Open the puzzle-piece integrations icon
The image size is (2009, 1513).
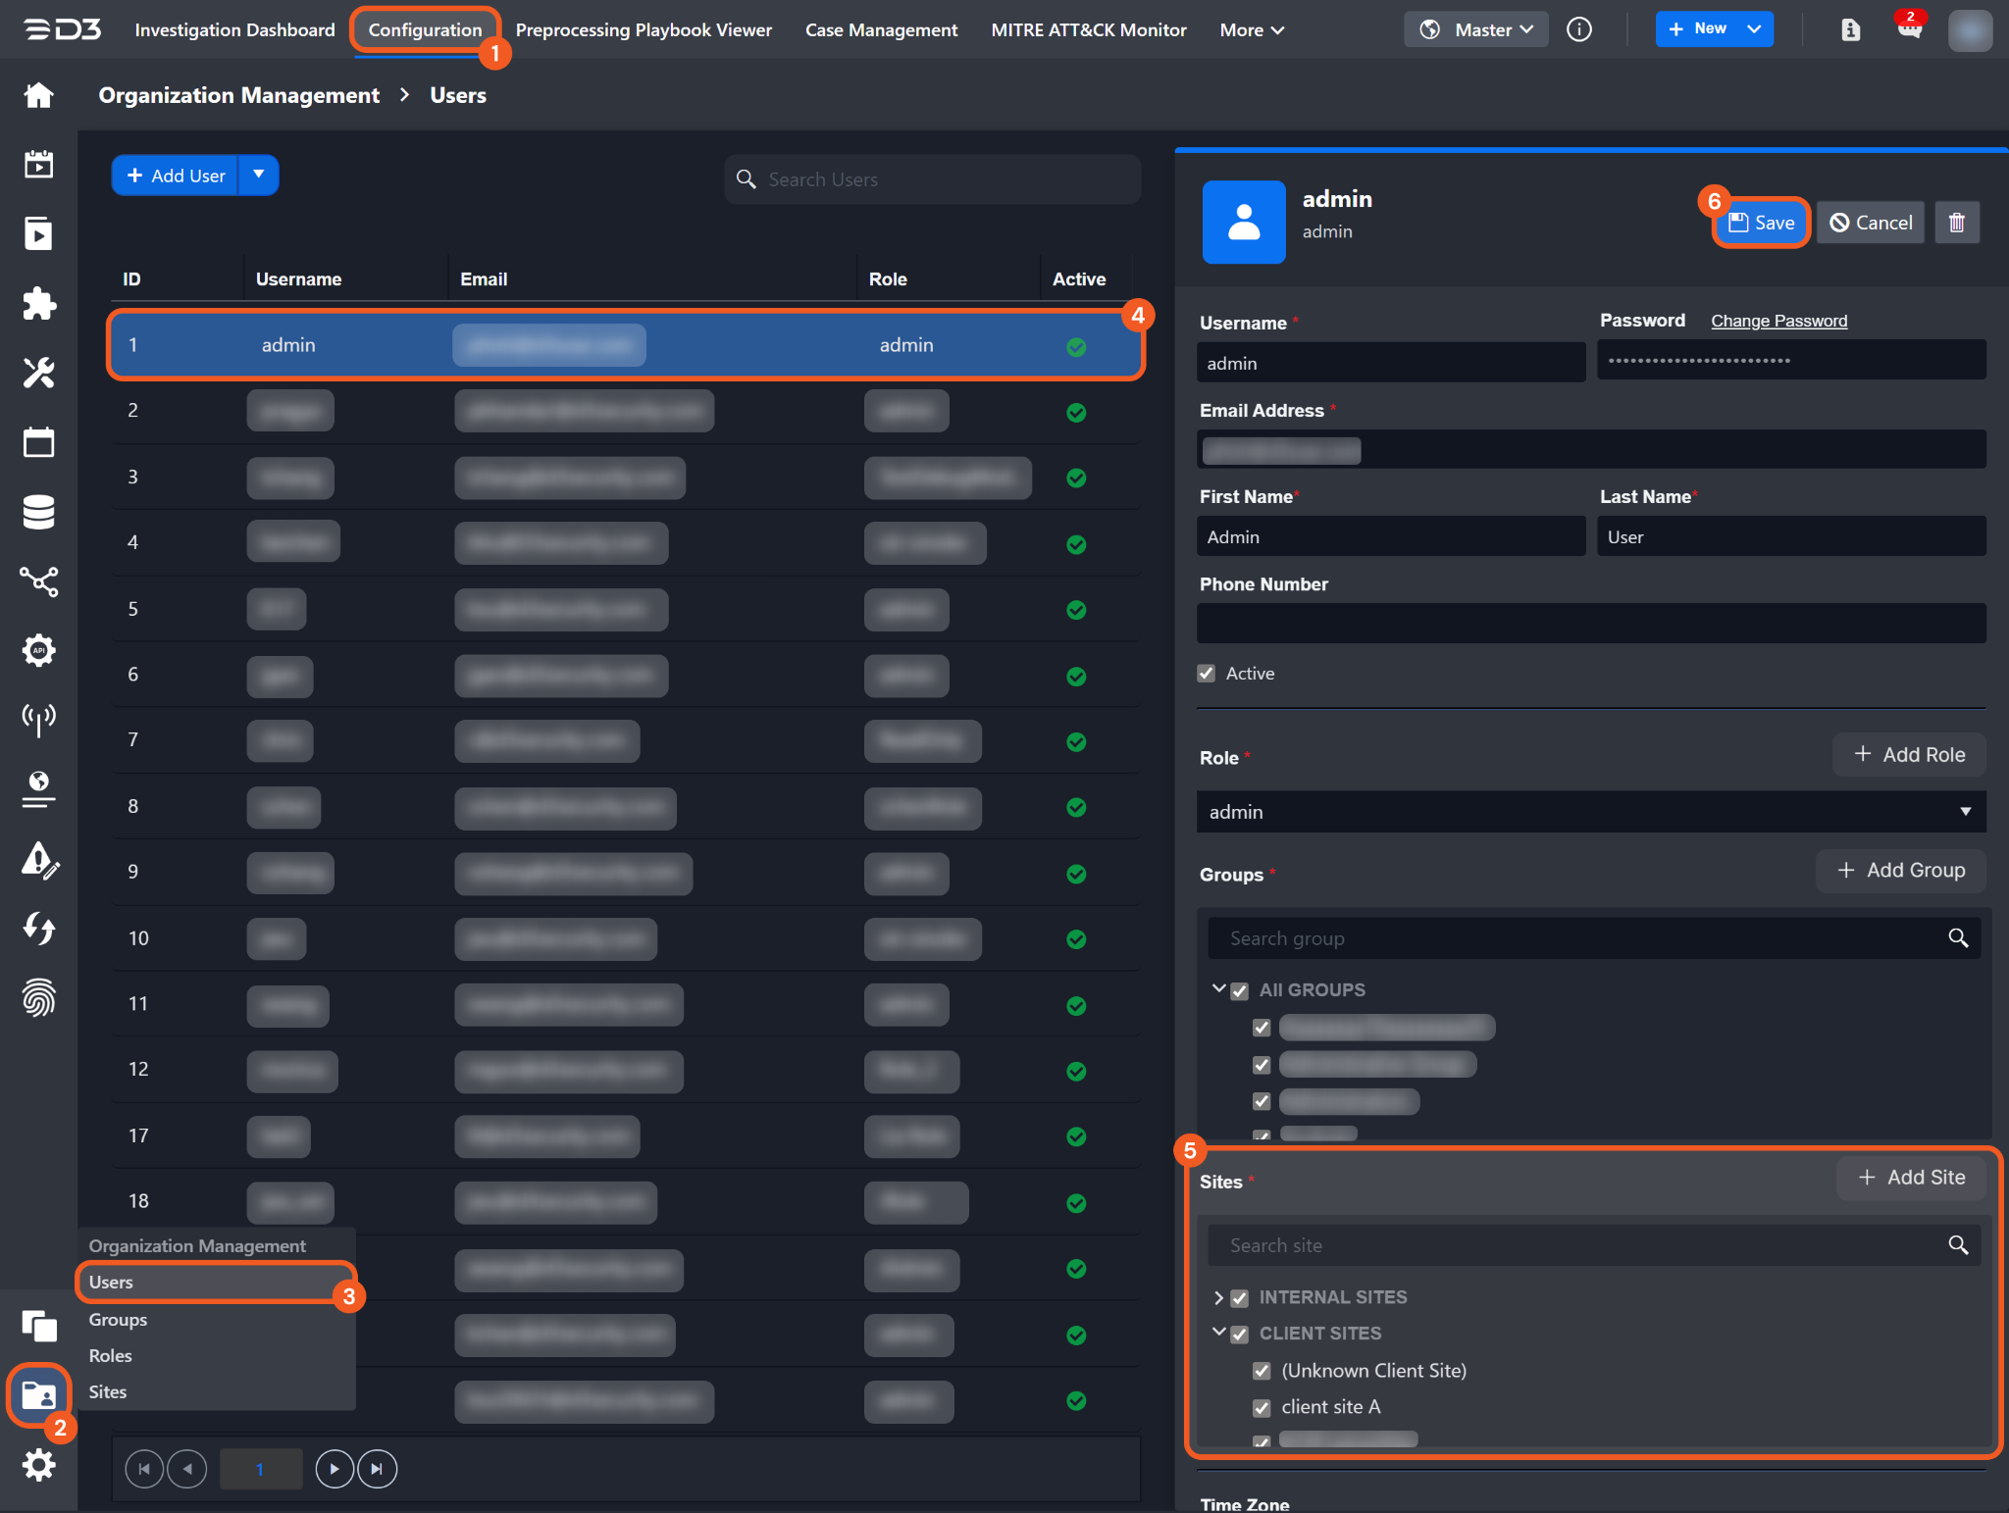(x=38, y=303)
